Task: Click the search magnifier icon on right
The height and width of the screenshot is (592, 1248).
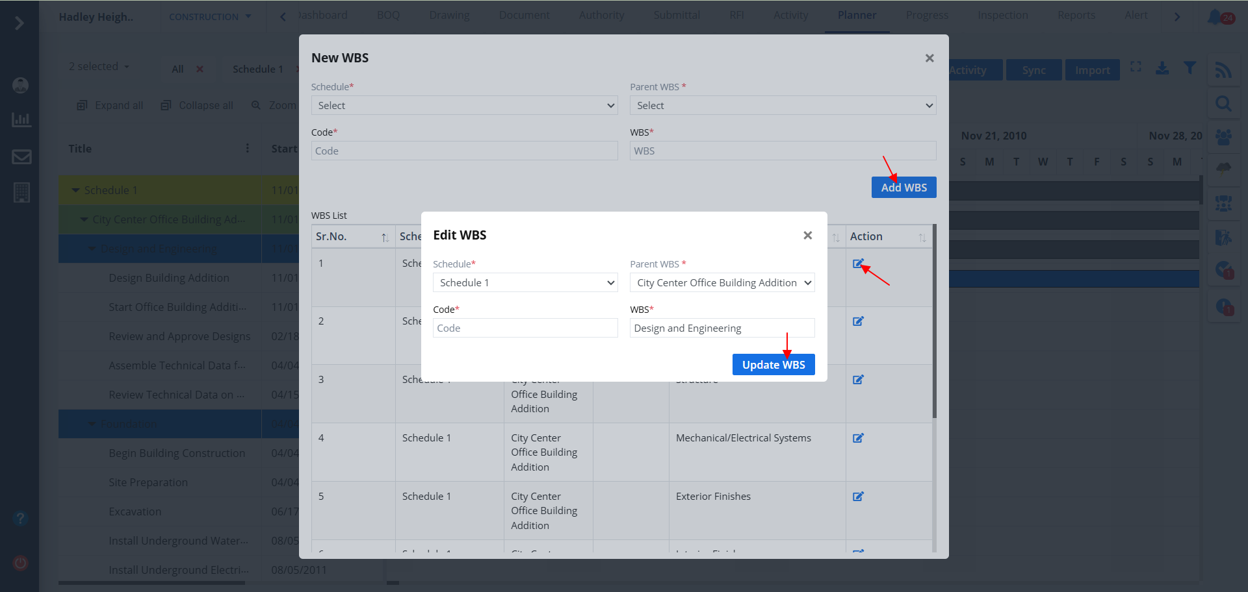Action: pyautogui.click(x=1223, y=103)
